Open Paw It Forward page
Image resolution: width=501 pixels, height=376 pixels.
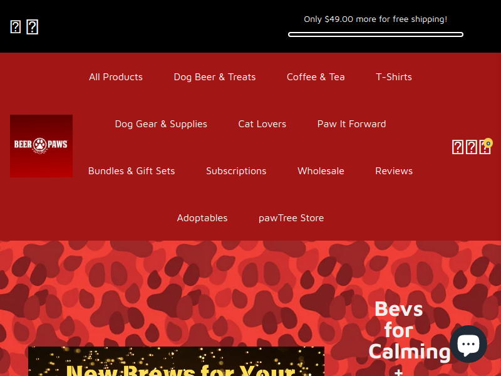click(351, 123)
